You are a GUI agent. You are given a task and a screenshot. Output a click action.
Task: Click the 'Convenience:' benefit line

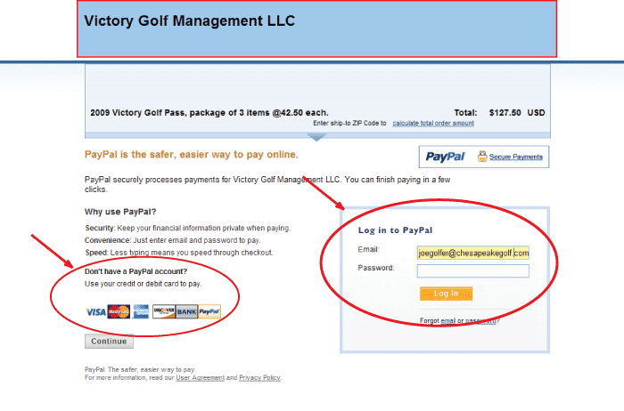coord(172,240)
